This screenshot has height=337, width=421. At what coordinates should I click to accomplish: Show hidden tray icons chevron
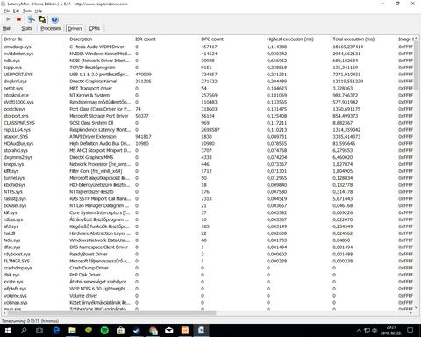coord(359,331)
